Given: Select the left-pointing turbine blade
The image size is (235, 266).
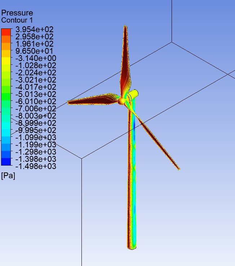Looking at the screenshot, I should tap(93, 100).
